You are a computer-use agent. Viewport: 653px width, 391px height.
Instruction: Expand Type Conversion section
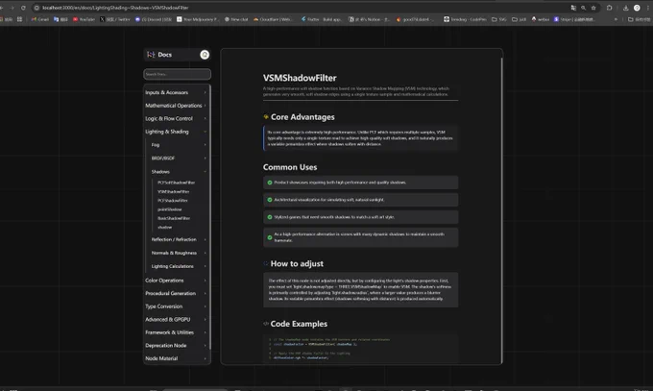click(x=176, y=306)
